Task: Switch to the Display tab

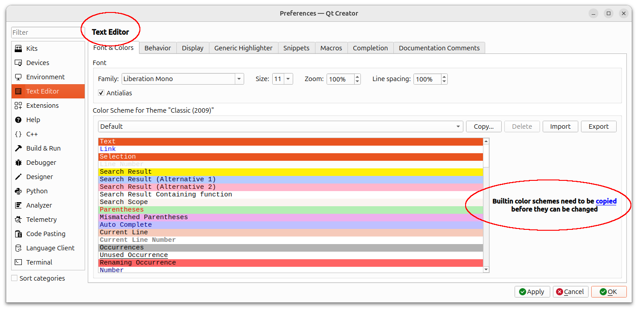Action: point(192,48)
